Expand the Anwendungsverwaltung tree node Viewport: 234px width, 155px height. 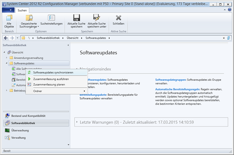tap(7, 57)
